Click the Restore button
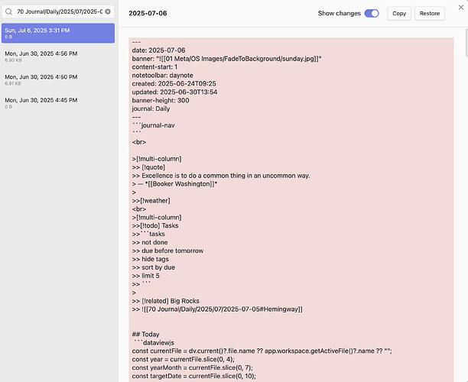Screen dimensions: 468x382 click(x=430, y=14)
